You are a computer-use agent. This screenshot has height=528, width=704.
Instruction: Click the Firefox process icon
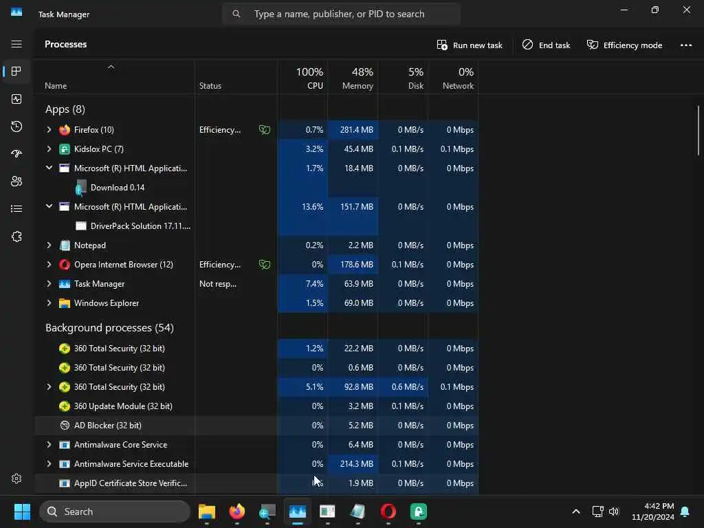[x=65, y=130]
